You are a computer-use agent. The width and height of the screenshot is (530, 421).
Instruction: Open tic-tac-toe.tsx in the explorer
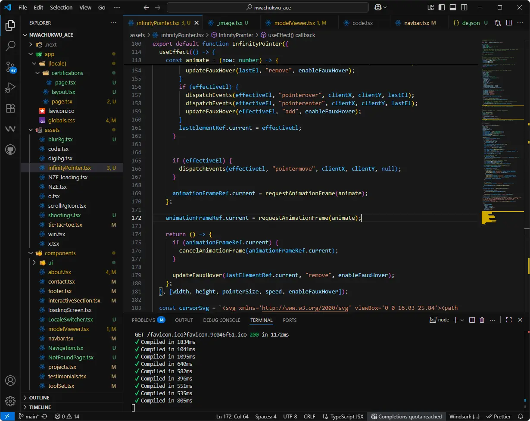coord(65,225)
